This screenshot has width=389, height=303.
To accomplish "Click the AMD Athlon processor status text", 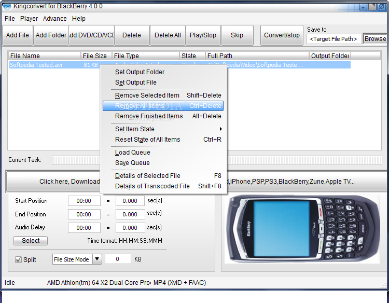I will 99,283.
